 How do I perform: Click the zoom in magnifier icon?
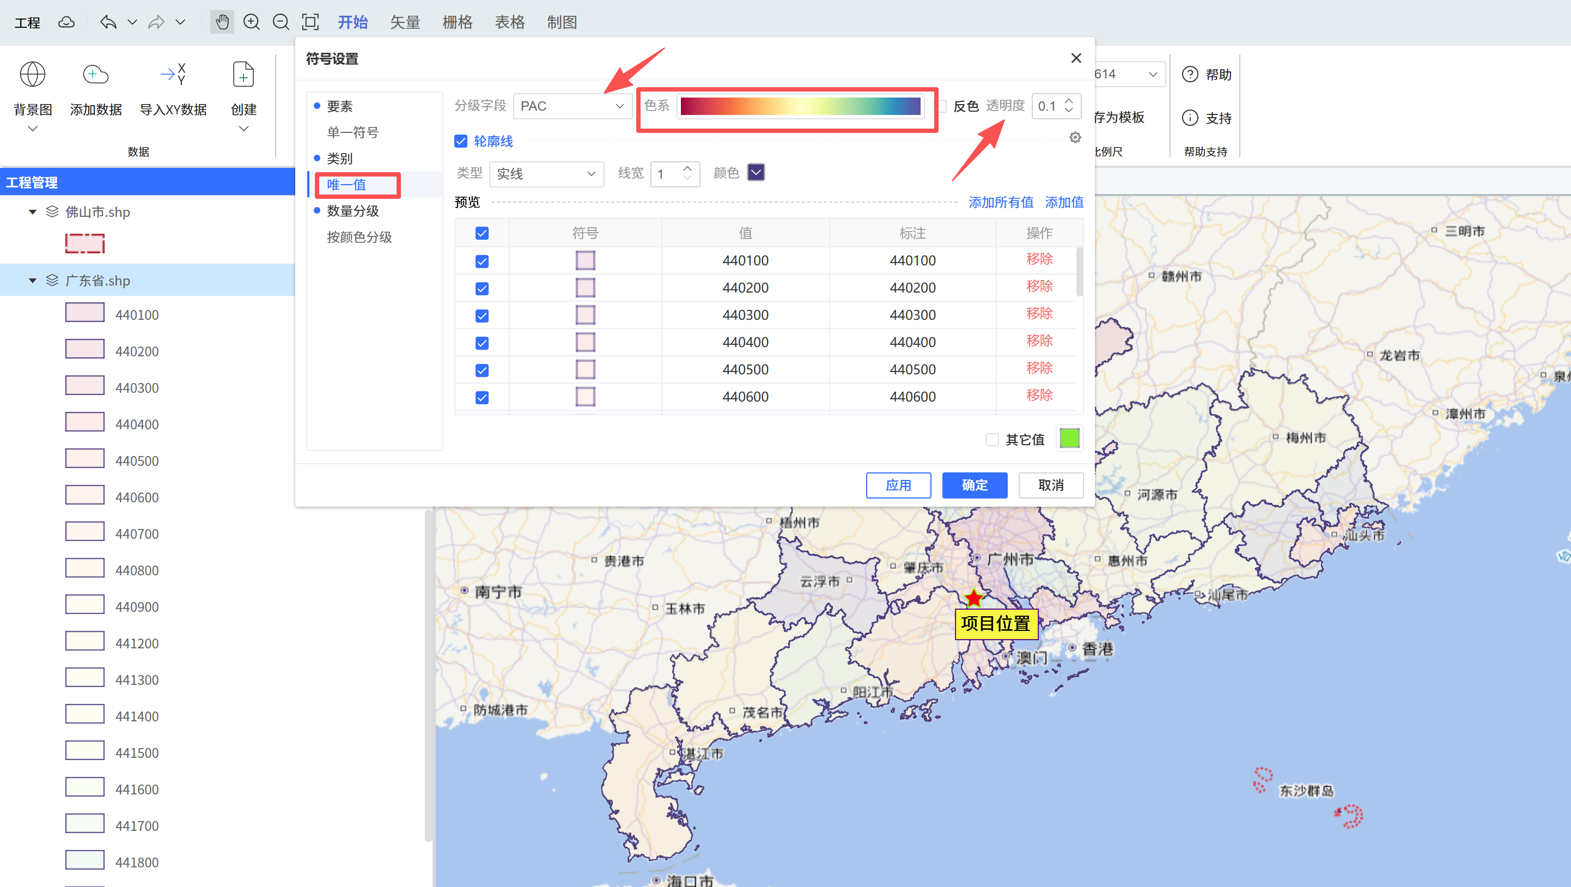251,22
